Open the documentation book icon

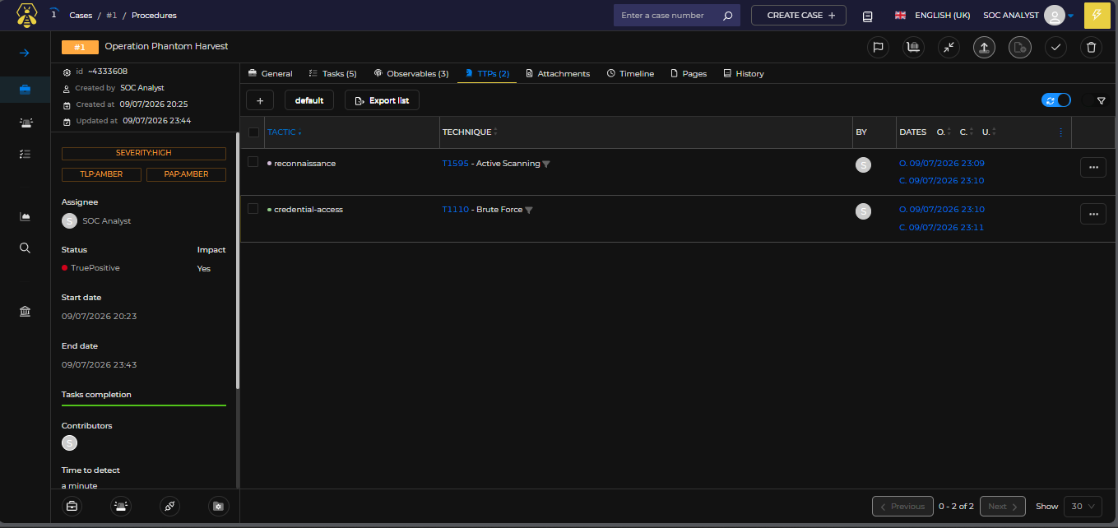(867, 16)
